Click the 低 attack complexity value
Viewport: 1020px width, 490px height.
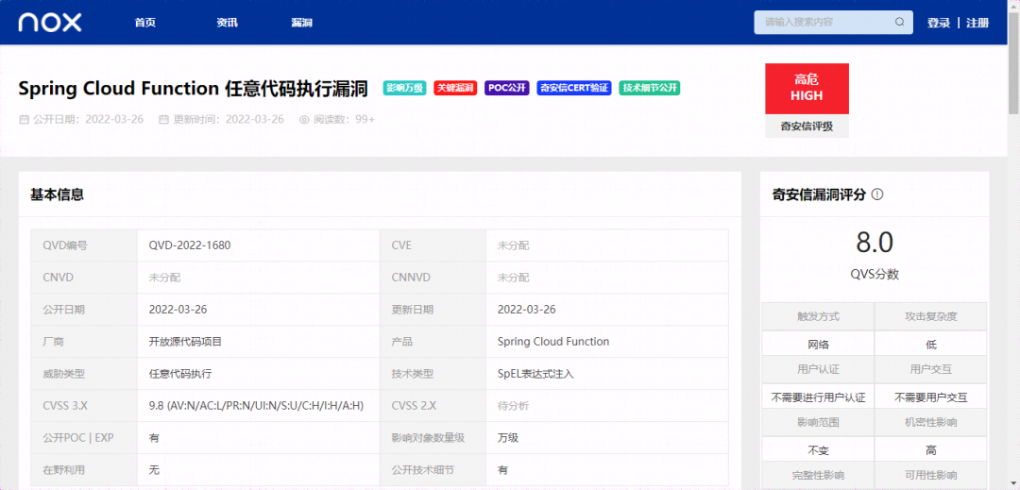point(931,345)
